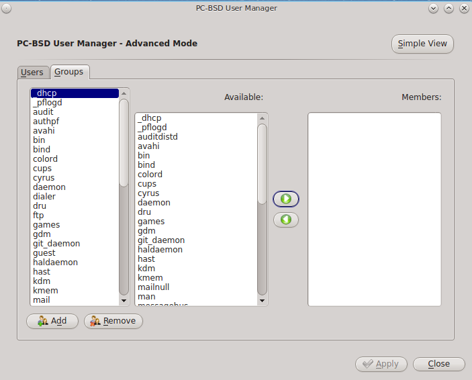The height and width of the screenshot is (380, 472).
Task: Minimize window using title bar down chevron
Action: click(x=434, y=9)
